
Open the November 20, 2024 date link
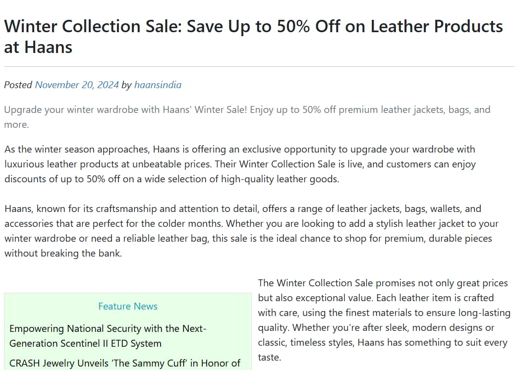(x=77, y=85)
